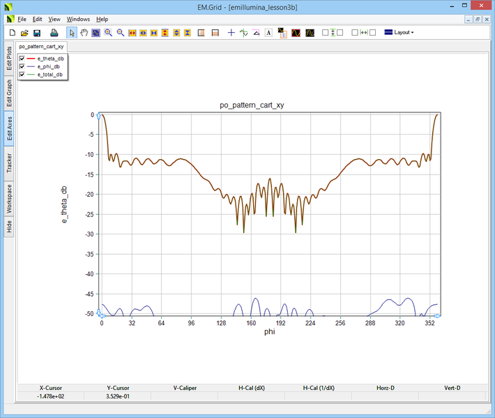Open the Tracker side panel
Image resolution: width=495 pixels, height=418 pixels.
click(9, 164)
